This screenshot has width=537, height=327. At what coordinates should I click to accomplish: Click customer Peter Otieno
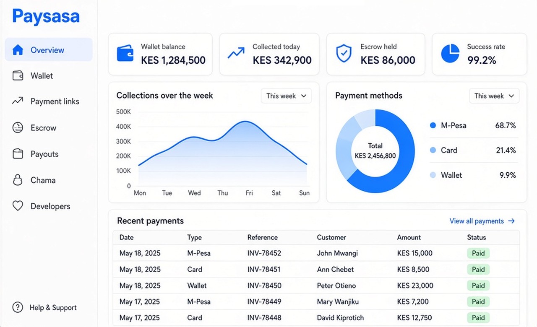[x=336, y=285]
